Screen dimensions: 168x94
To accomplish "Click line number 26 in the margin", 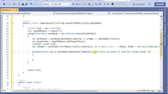I will coord(7,49).
